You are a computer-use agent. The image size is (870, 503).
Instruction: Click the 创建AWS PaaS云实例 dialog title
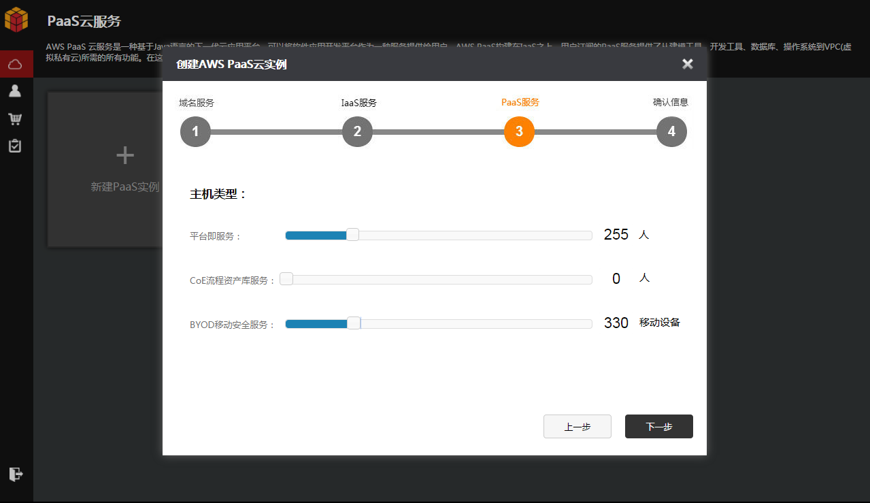click(x=231, y=65)
